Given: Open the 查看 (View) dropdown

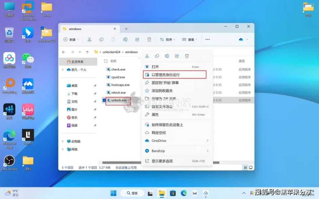Looking at the screenshot, I should tap(190, 40).
